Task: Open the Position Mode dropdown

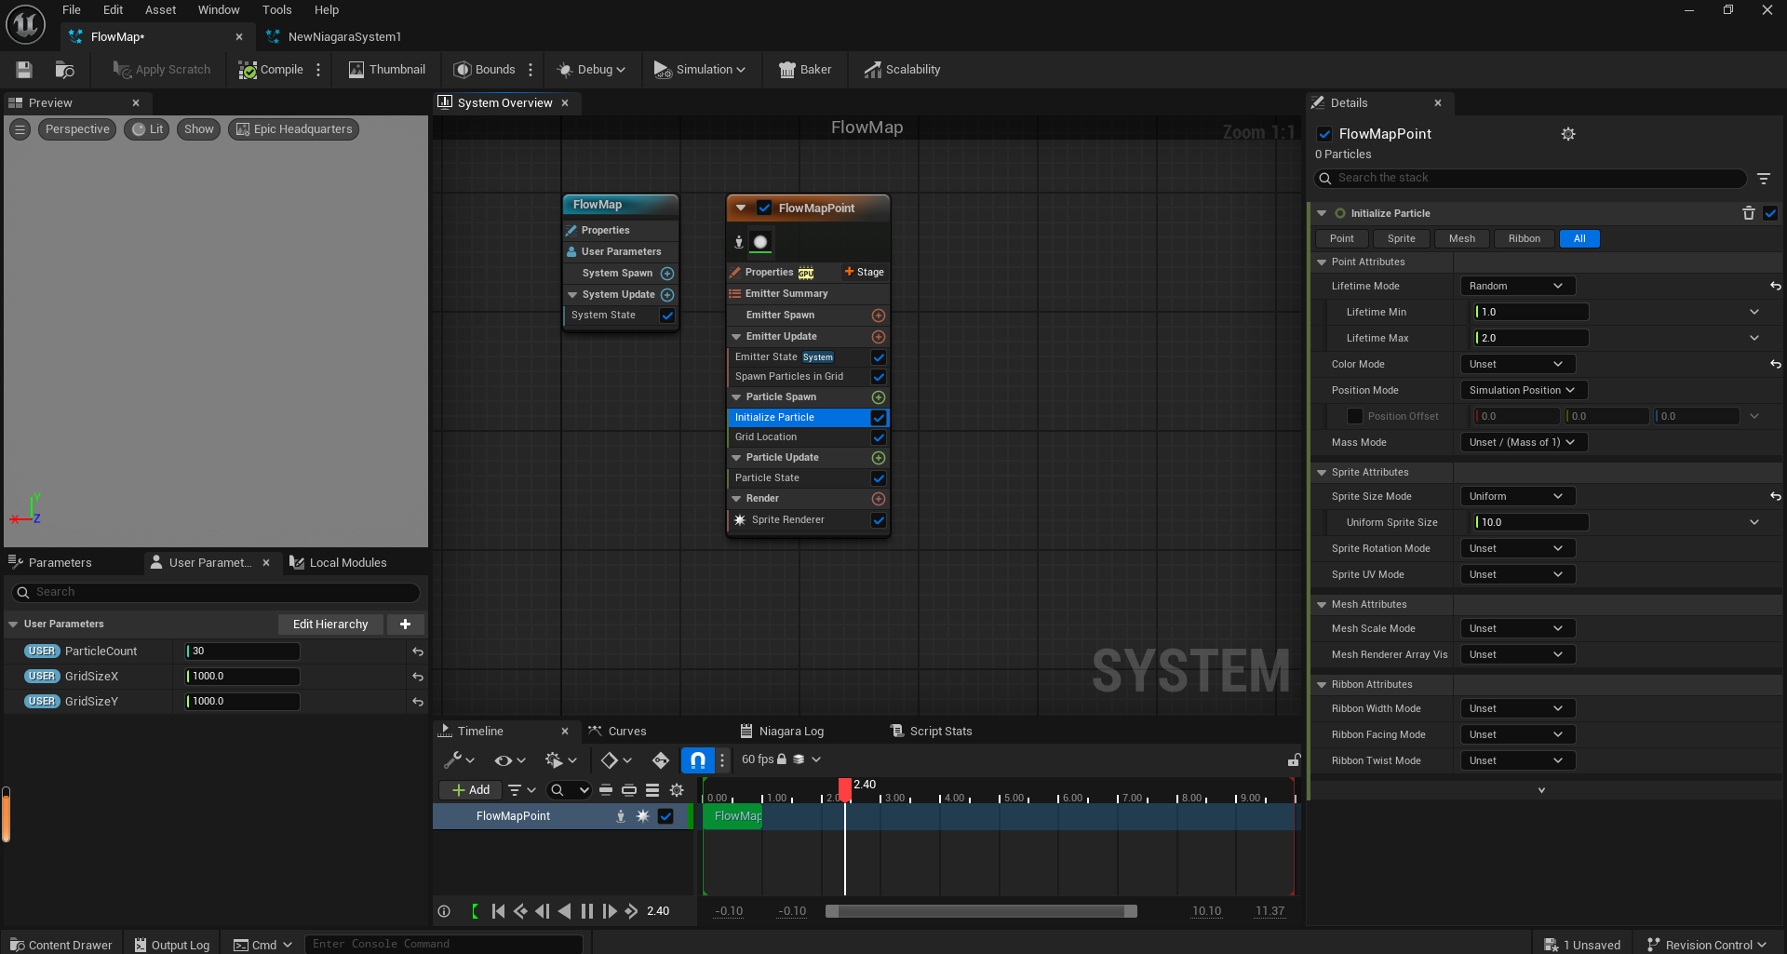Action: tap(1523, 390)
